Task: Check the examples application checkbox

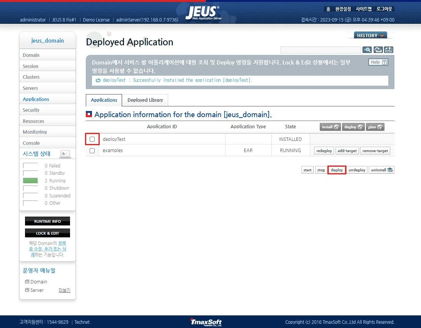Action: 92,151
